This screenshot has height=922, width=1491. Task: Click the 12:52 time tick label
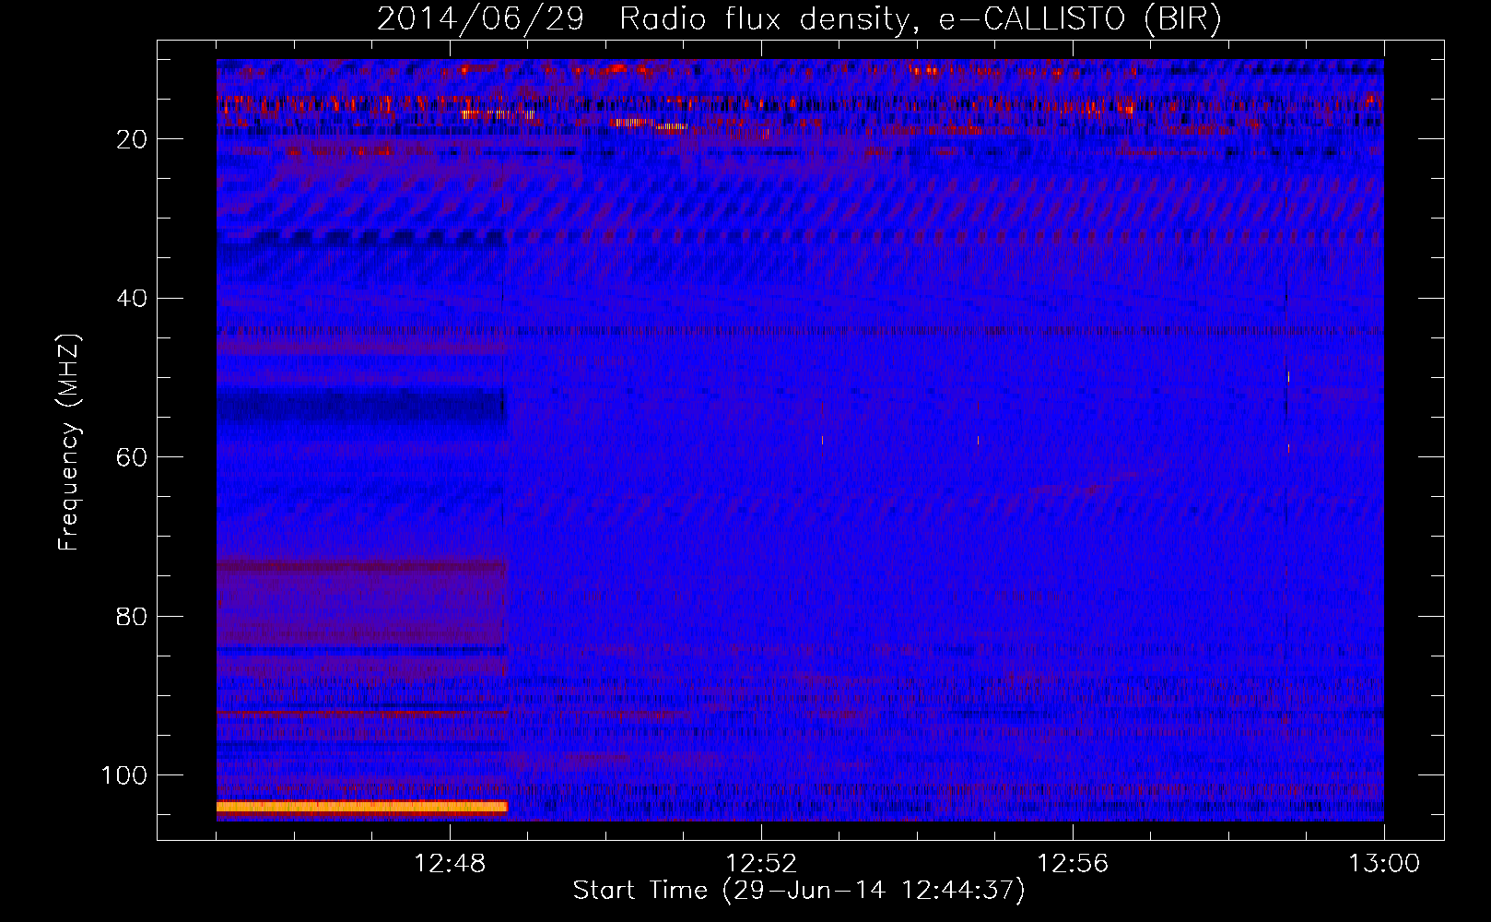click(761, 864)
